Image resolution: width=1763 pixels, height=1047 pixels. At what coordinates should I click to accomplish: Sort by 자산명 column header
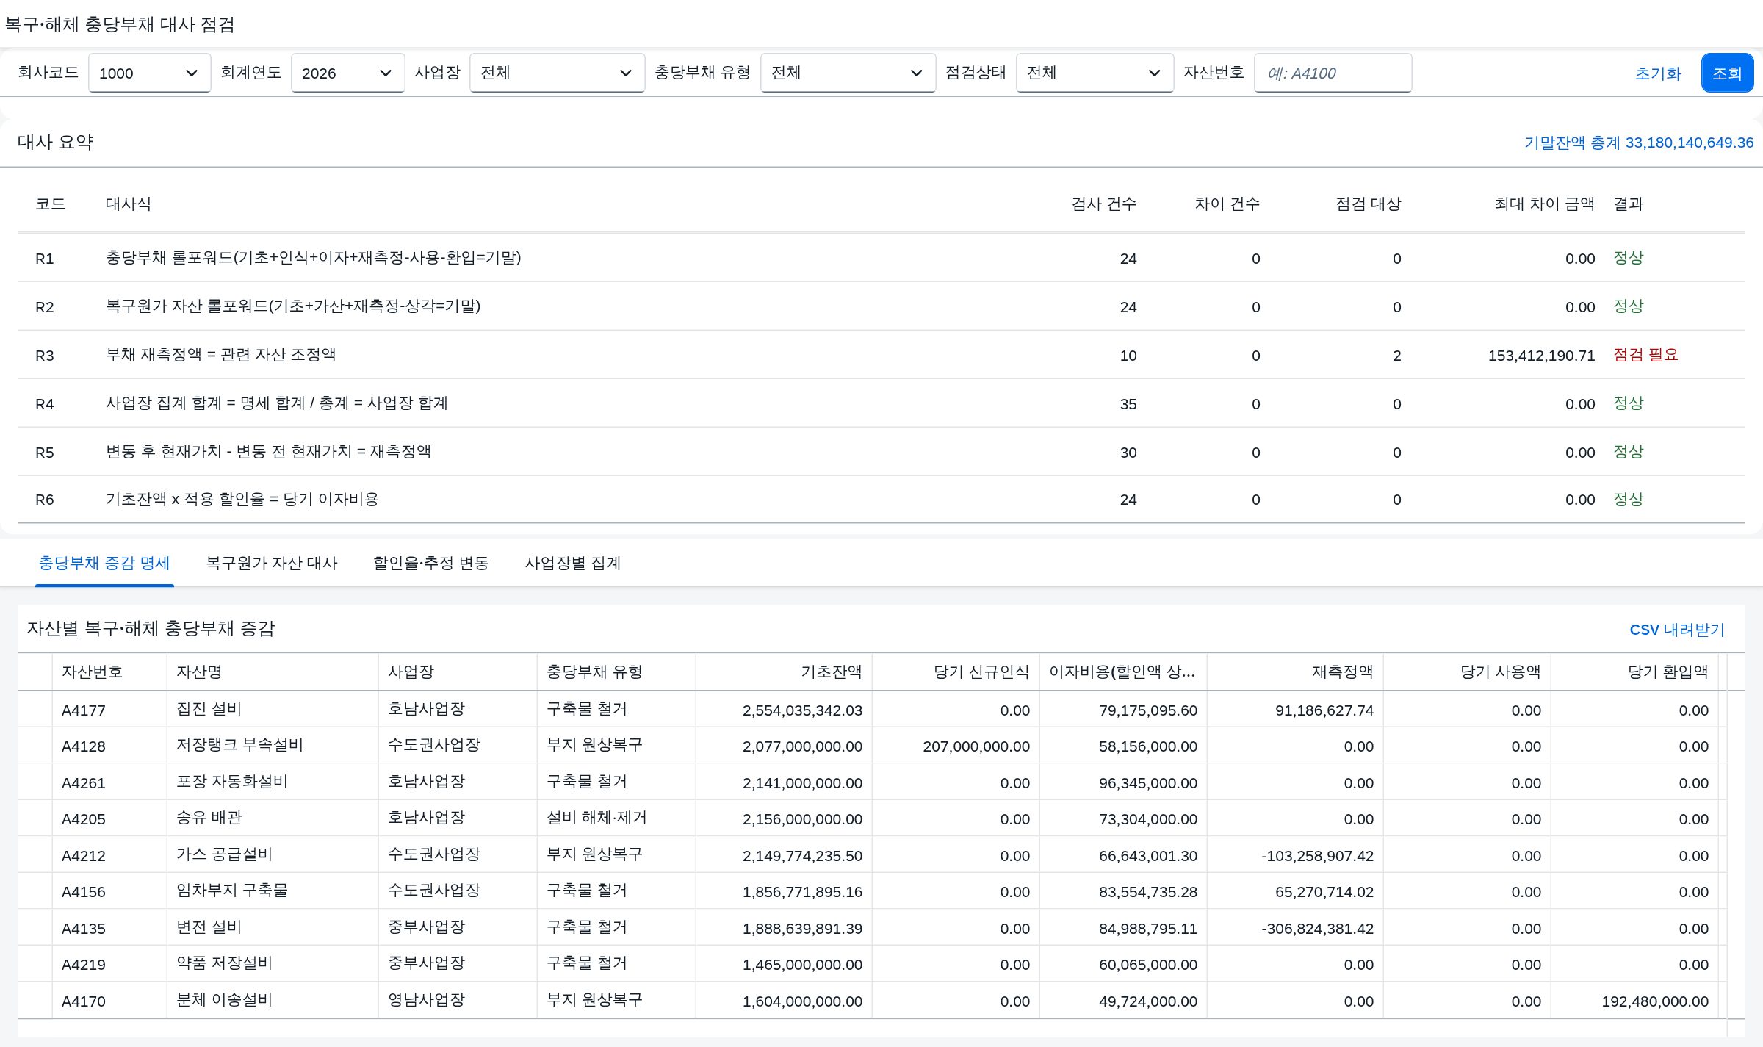273,672
